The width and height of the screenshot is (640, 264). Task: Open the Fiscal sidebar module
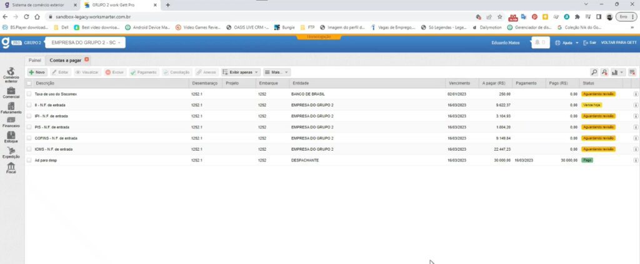click(x=11, y=167)
